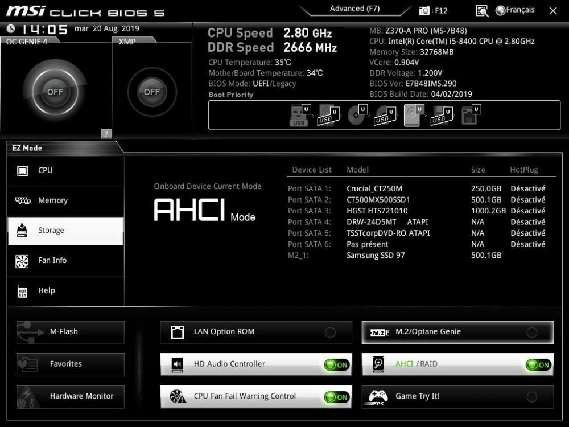Open the Français language selector
The image size is (569, 427).
click(x=515, y=10)
